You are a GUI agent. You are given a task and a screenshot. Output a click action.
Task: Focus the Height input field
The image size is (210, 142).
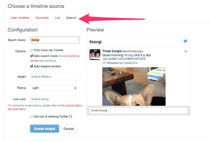(x=55, y=77)
